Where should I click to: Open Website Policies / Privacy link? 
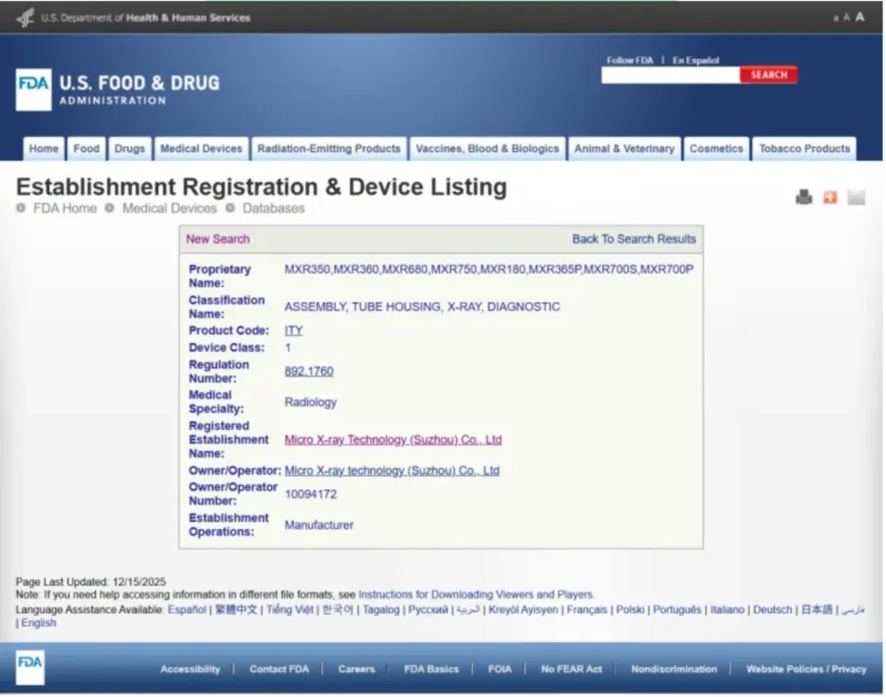click(806, 669)
